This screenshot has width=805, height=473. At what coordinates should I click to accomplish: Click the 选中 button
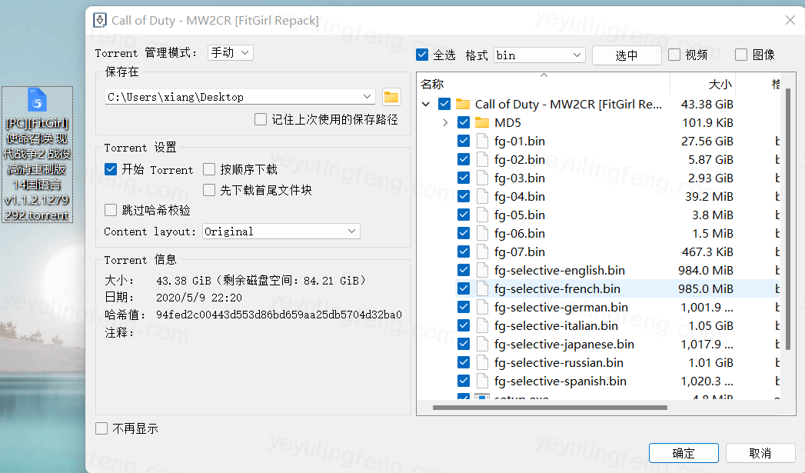click(x=627, y=55)
